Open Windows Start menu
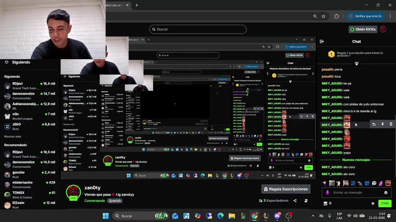The image size is (396, 222). 105,216
